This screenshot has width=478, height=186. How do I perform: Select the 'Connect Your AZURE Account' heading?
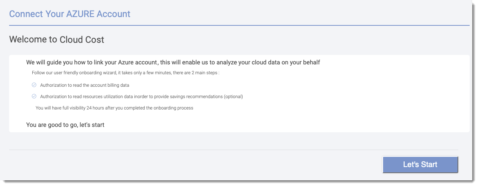(70, 14)
